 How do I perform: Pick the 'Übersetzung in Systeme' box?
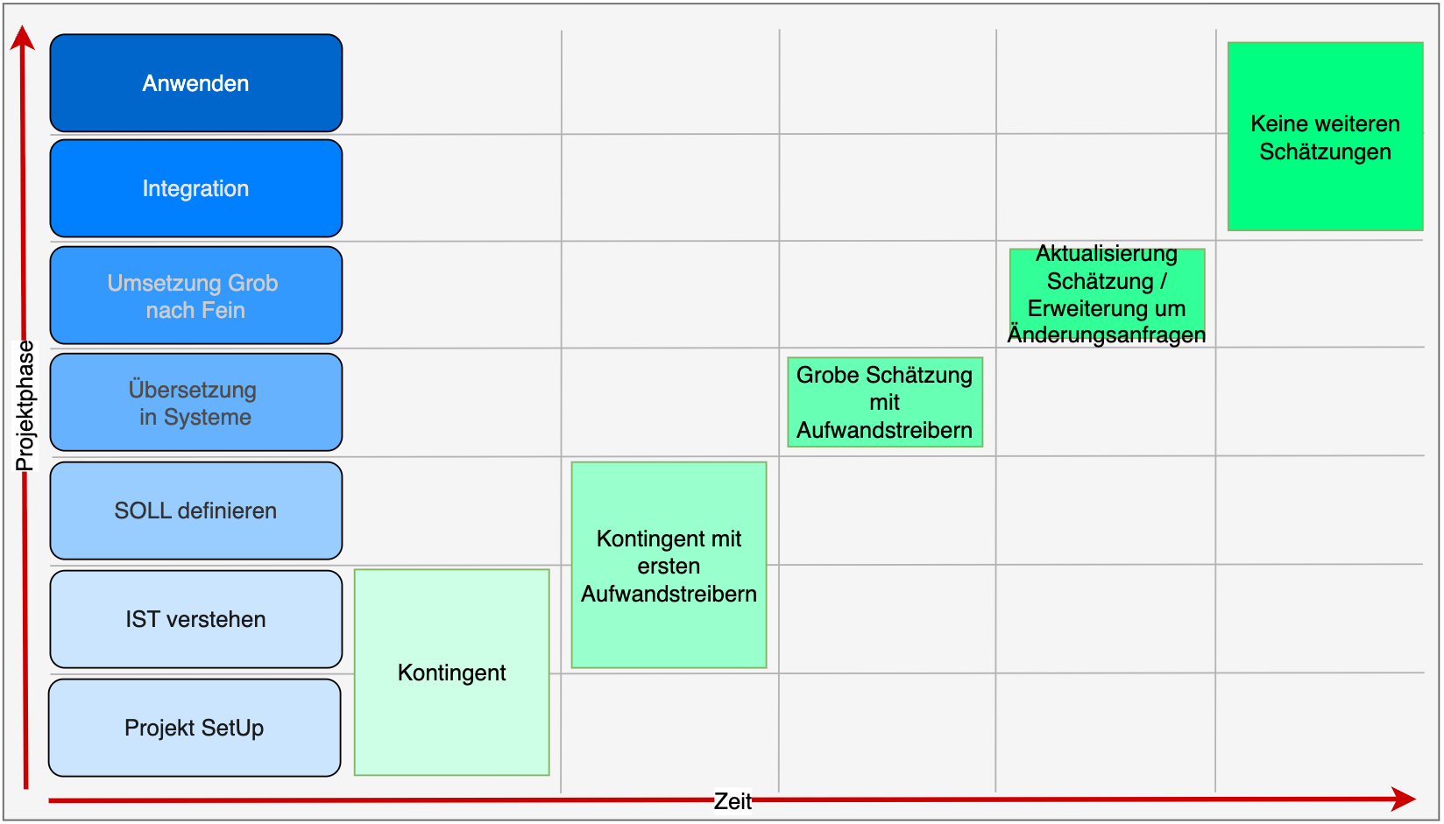point(195,403)
